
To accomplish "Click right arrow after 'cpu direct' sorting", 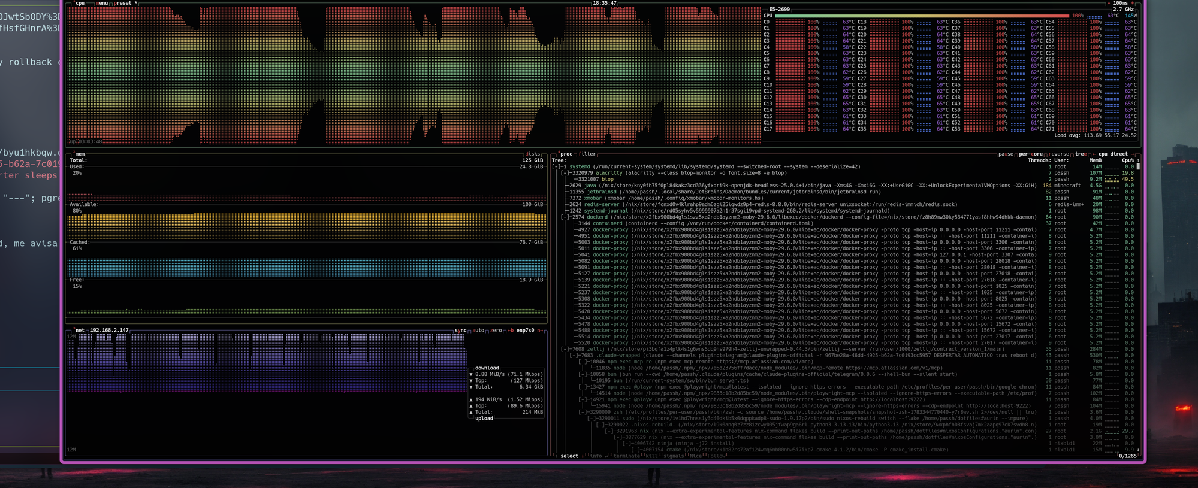I will point(1133,154).
